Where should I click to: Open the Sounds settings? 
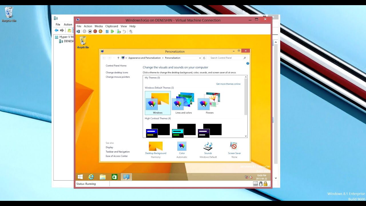[x=208, y=150]
